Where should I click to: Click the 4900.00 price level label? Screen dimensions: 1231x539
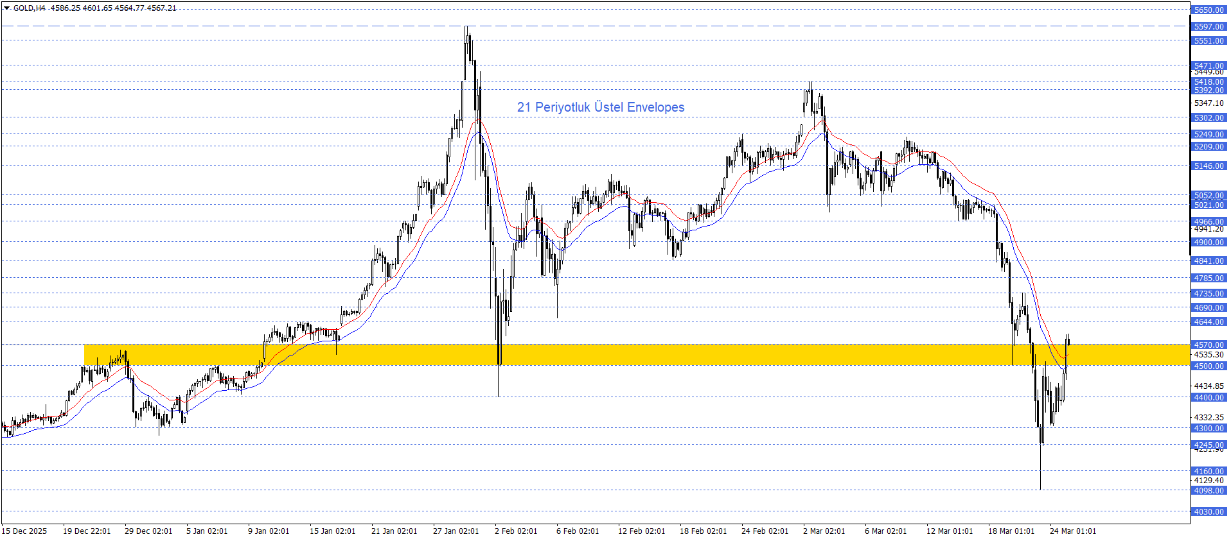[1209, 243]
